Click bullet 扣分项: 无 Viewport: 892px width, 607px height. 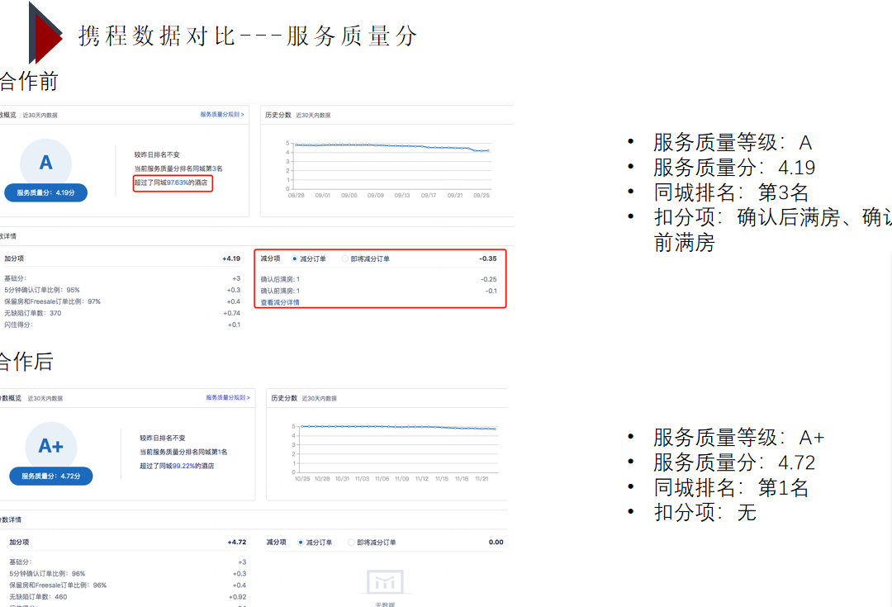[705, 513]
